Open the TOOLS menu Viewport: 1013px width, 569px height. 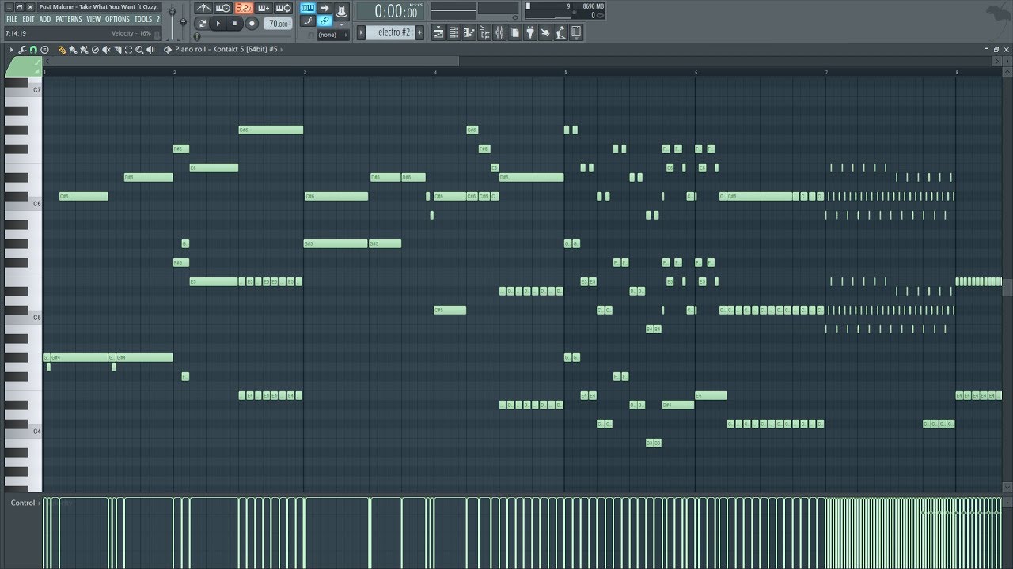click(x=142, y=19)
